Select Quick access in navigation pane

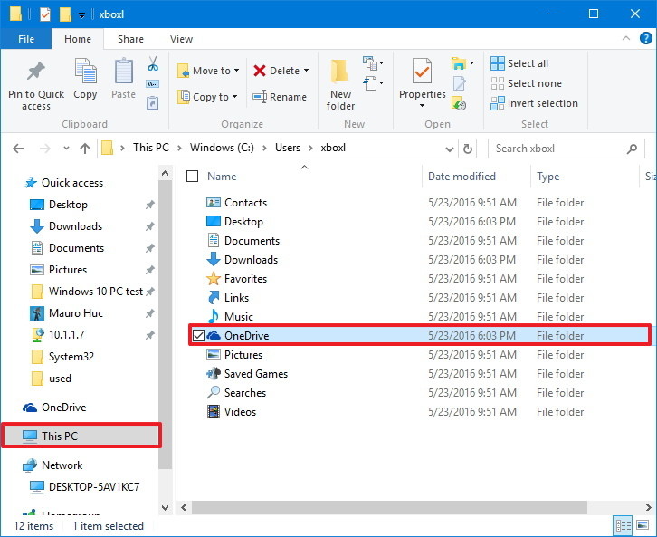(72, 183)
